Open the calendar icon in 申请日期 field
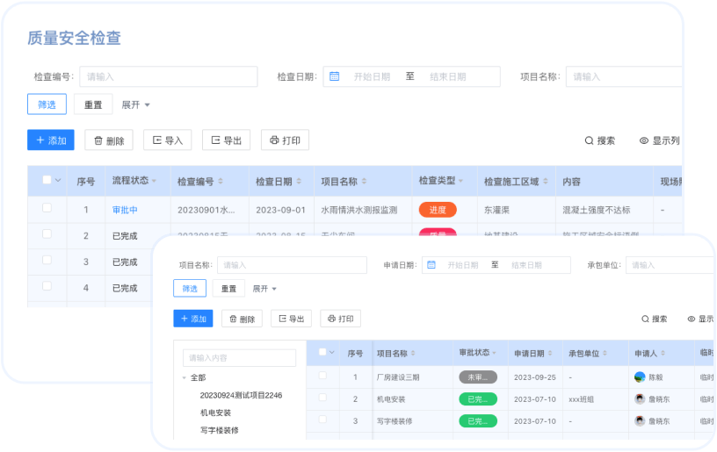Viewport: 717px width, 452px height. [x=431, y=264]
